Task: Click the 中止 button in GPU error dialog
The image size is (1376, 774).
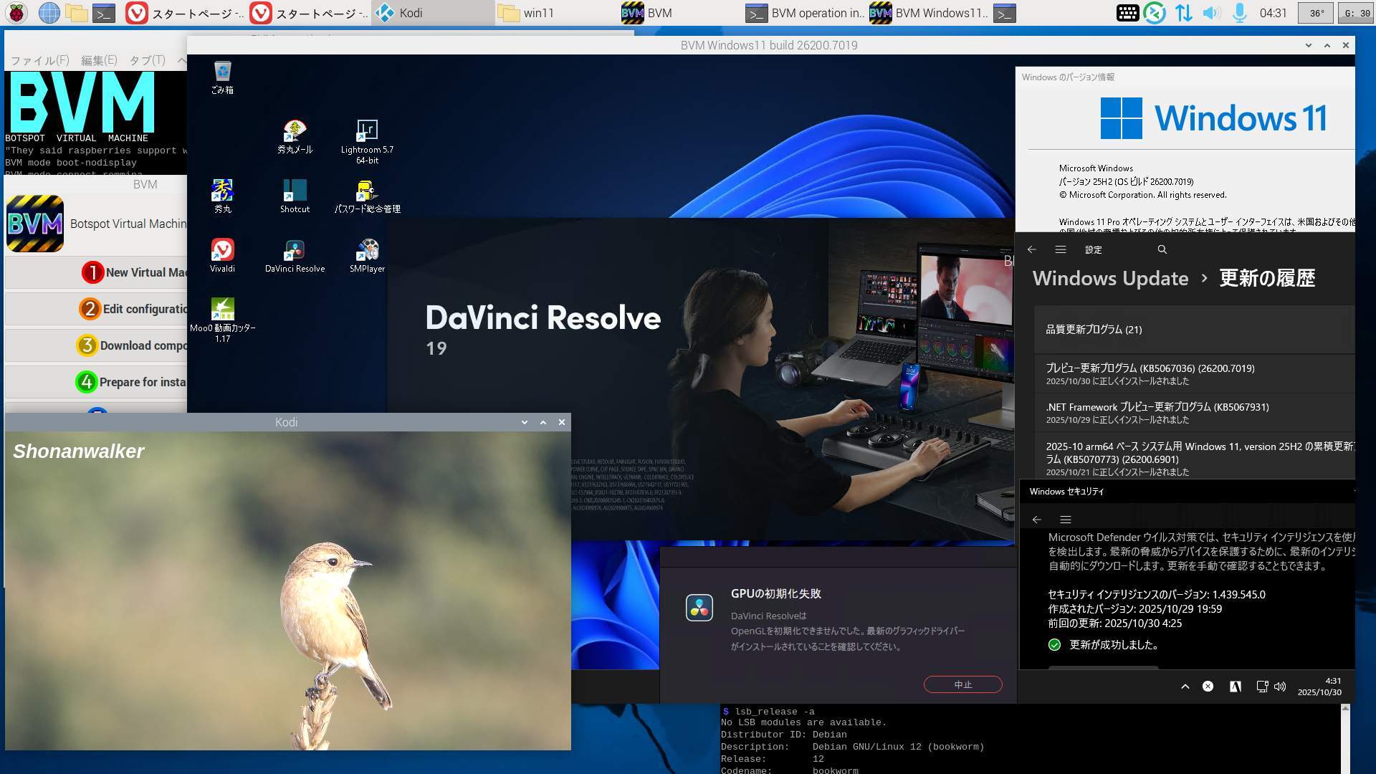Action: (x=962, y=684)
